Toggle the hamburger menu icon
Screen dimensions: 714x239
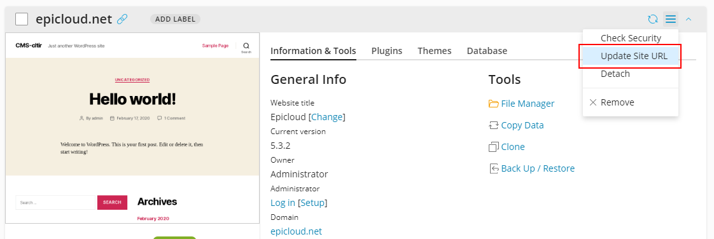[x=670, y=19]
